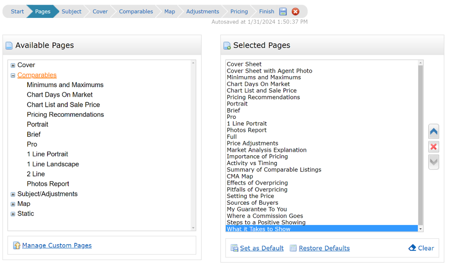The width and height of the screenshot is (450, 275).
Task: Go to the Comparables wizard step
Action: (136, 12)
